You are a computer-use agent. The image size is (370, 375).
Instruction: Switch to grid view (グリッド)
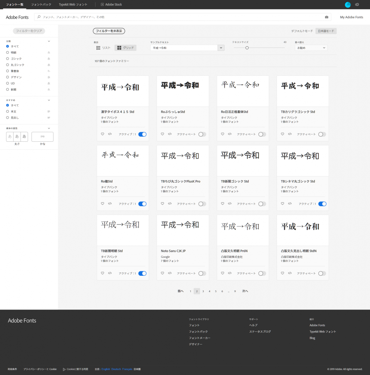tap(125, 48)
